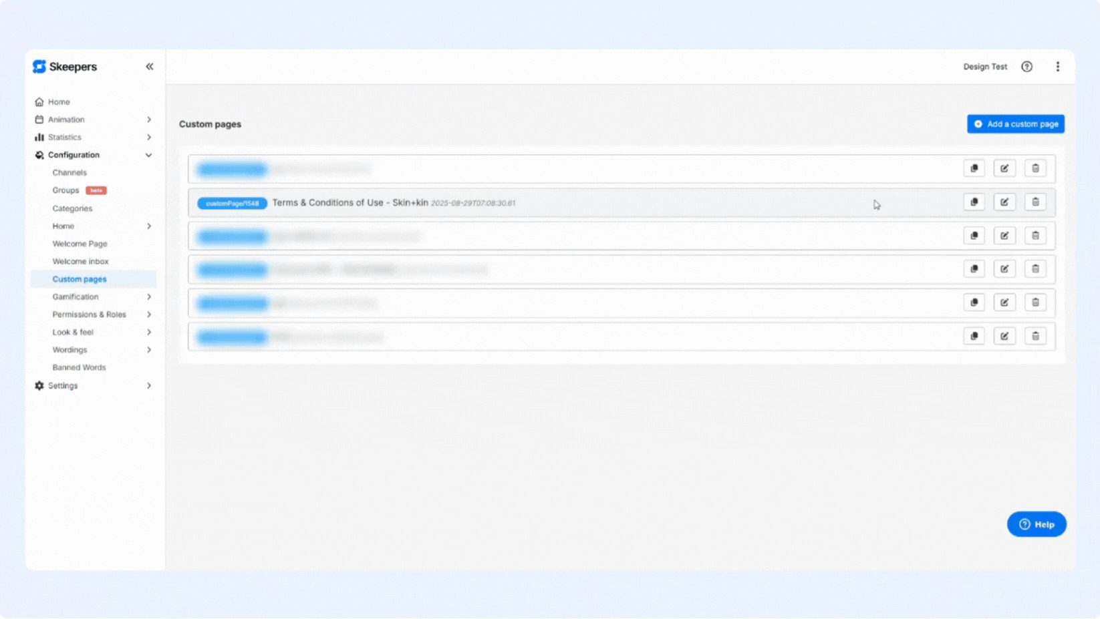This screenshot has height=619, width=1100.
Task: Click the help question mark icon beside Design Test
Action: point(1026,67)
